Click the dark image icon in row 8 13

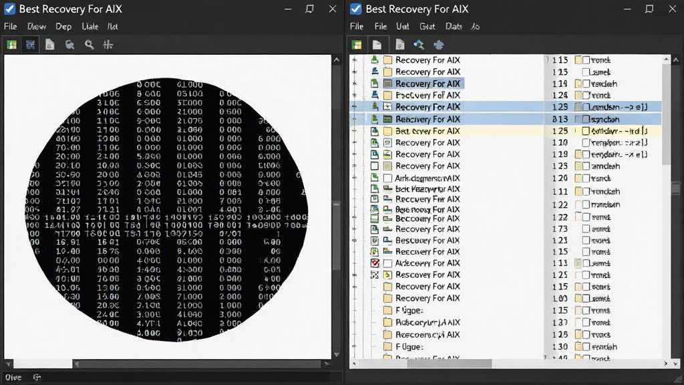pos(387,119)
